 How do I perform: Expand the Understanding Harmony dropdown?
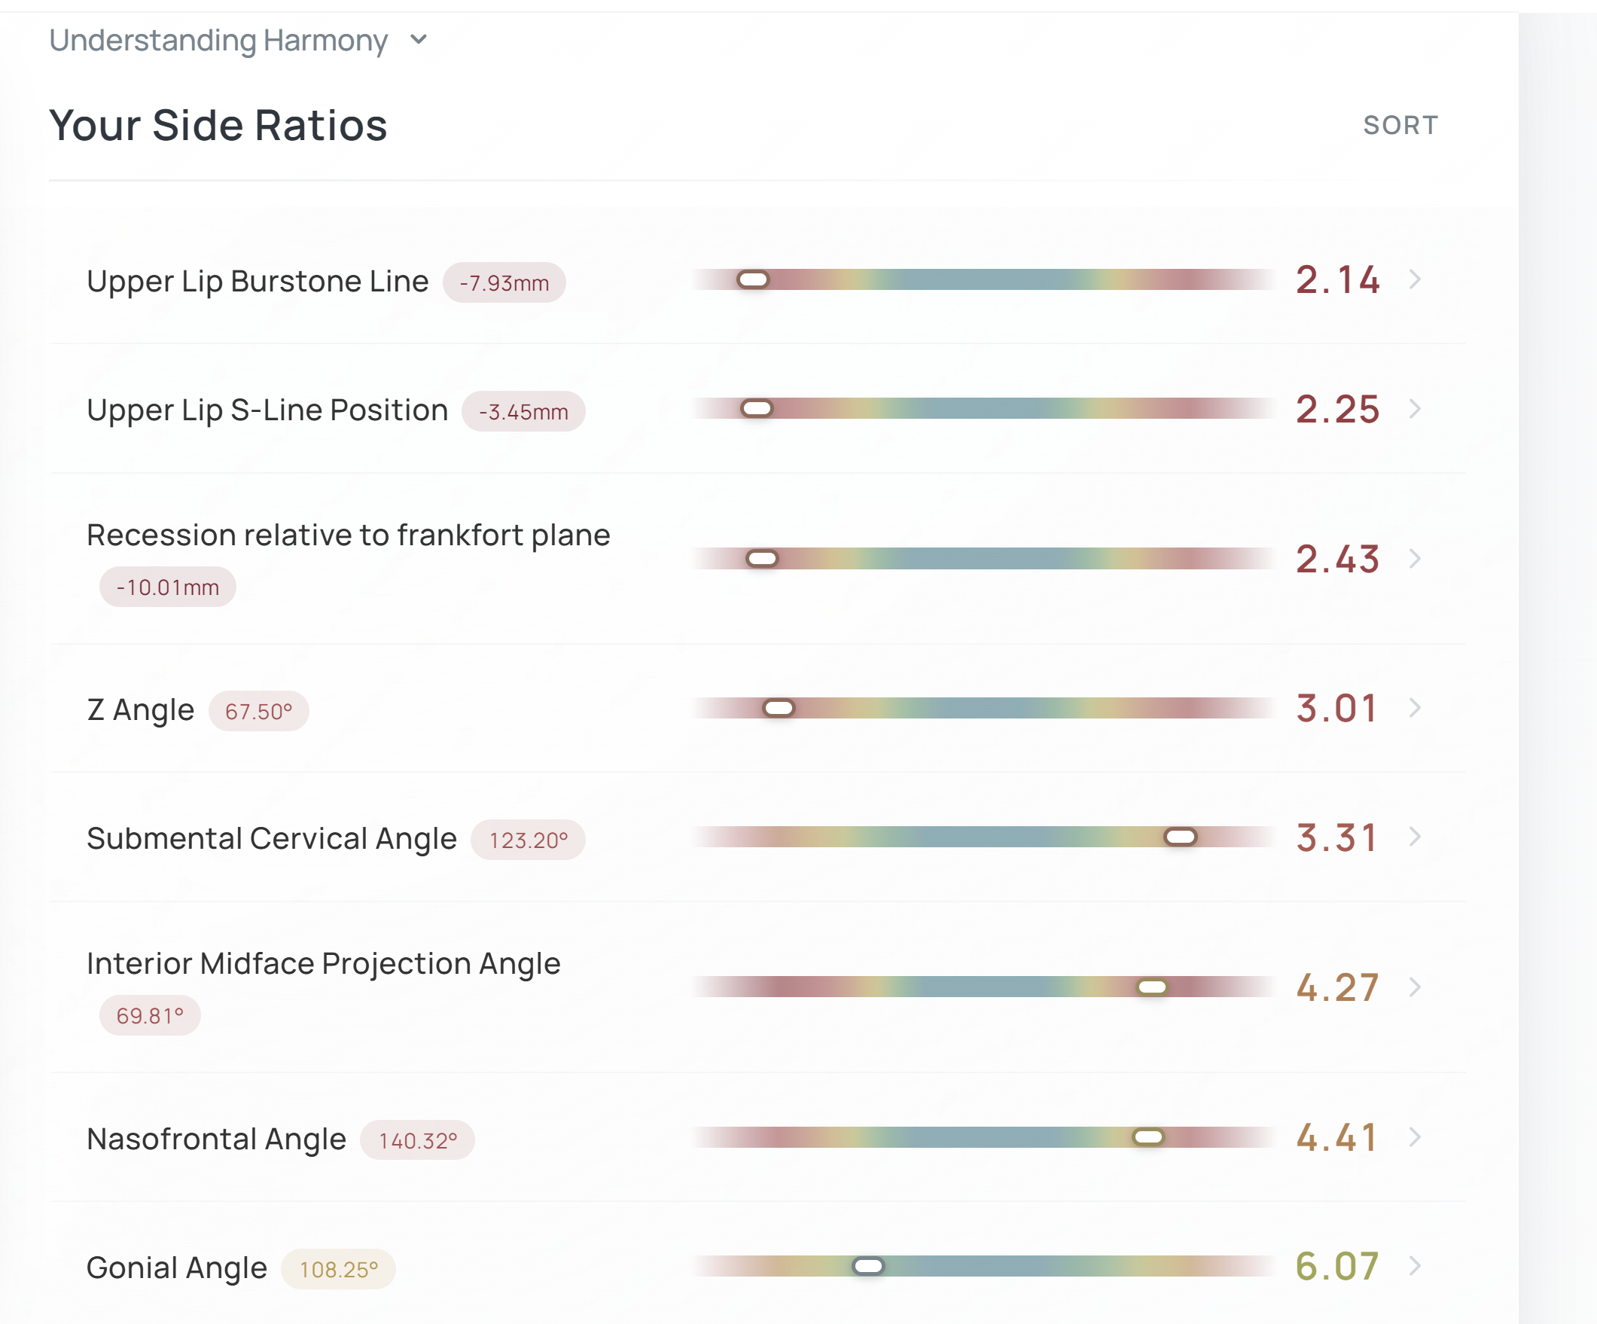(417, 40)
